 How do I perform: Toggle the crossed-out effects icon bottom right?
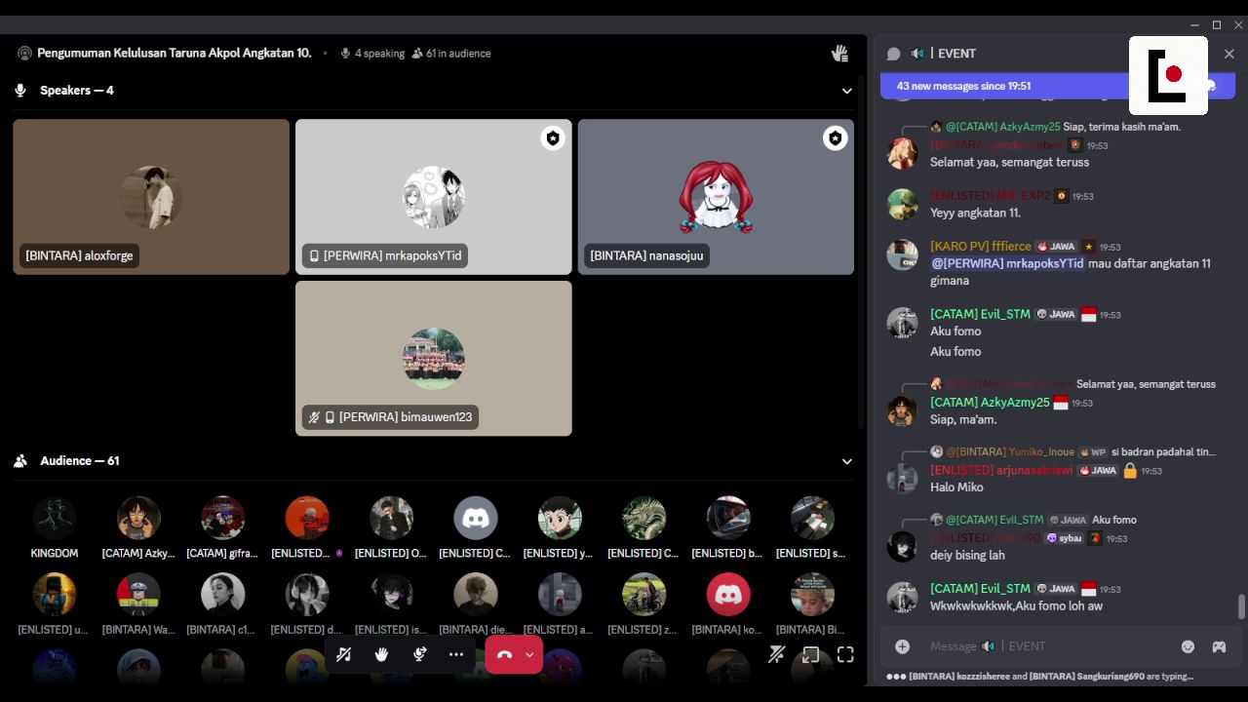777,654
